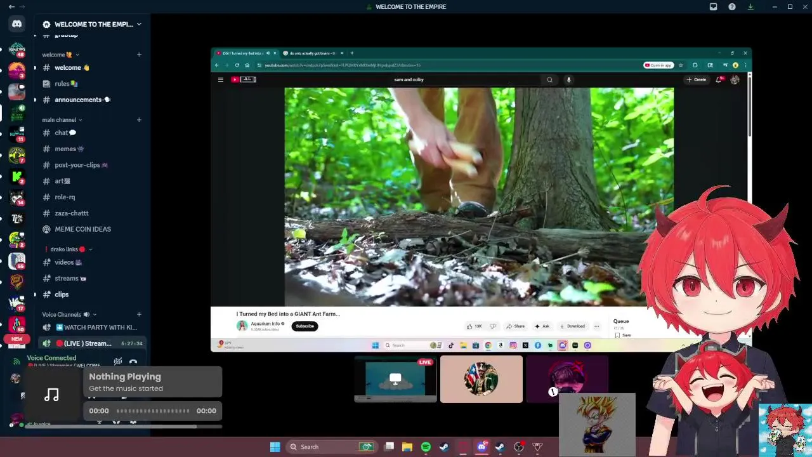
Task: Click the LIVE screen share thumbnail
Action: 395,380
